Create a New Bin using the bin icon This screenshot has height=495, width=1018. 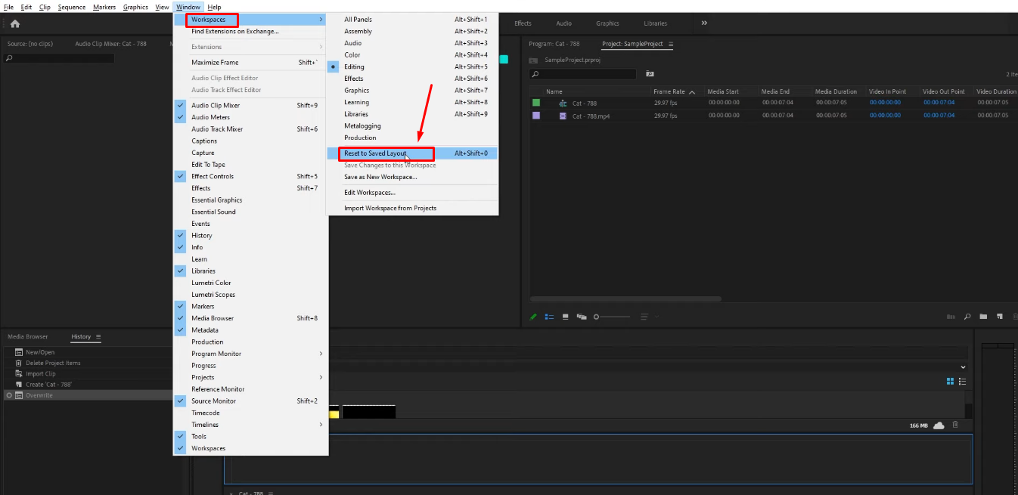[x=983, y=317]
